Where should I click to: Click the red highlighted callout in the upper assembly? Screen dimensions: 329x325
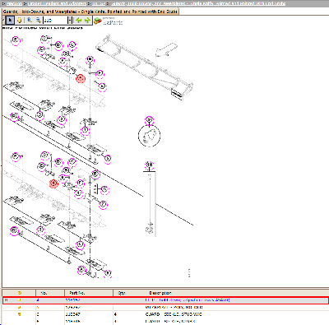[81, 79]
